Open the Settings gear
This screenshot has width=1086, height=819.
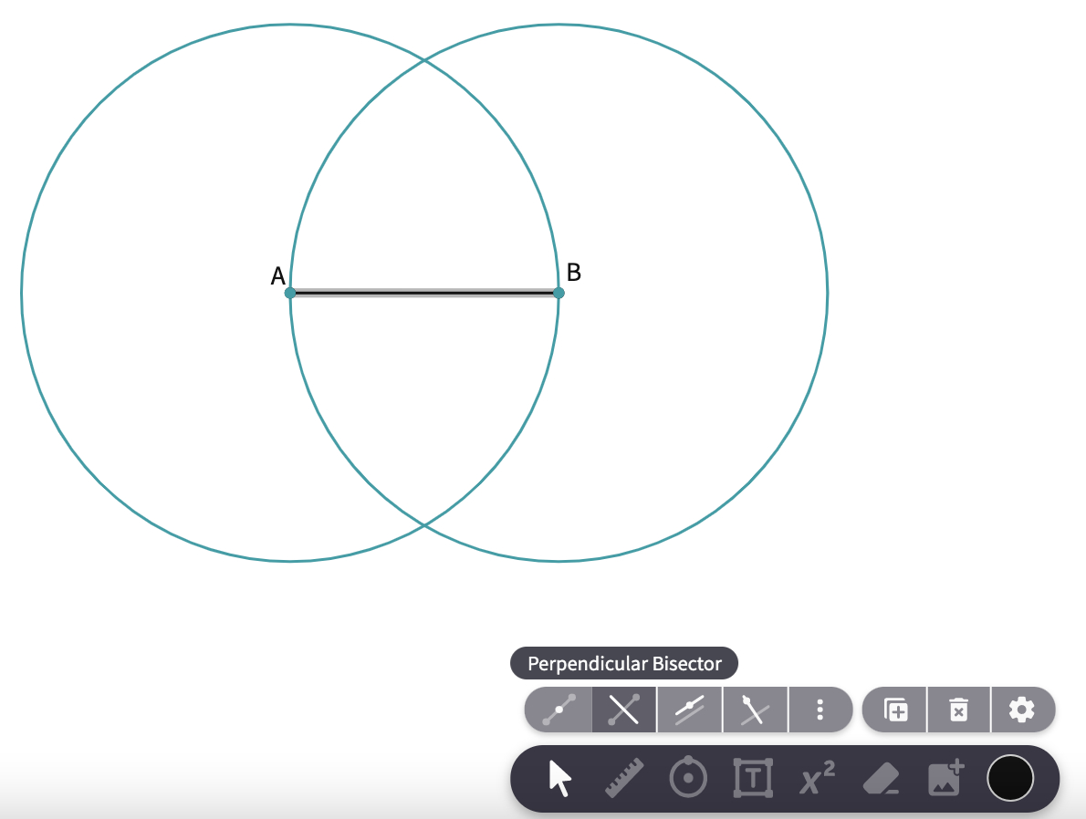[x=1022, y=710]
